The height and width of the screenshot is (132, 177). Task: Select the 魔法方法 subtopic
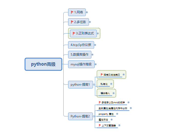point(103,120)
